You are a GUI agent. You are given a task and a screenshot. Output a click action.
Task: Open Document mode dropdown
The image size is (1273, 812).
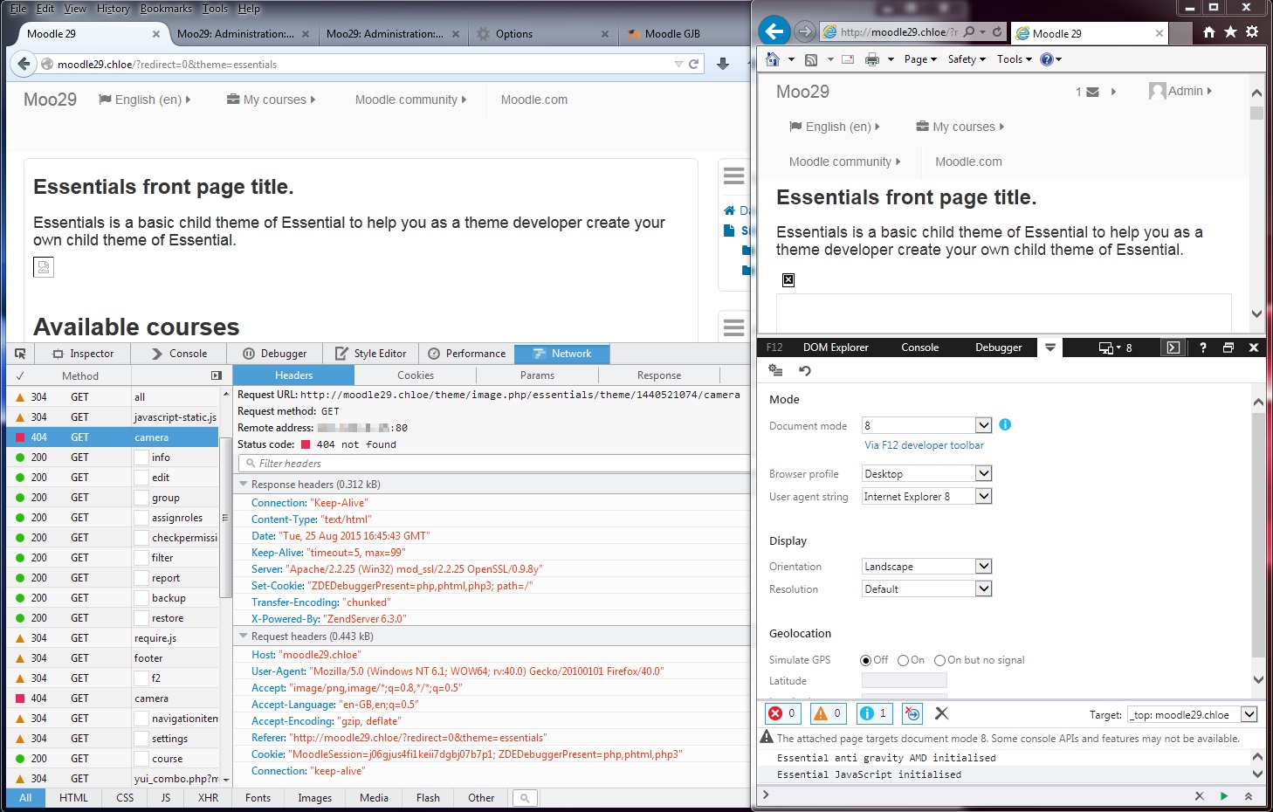[x=983, y=425]
